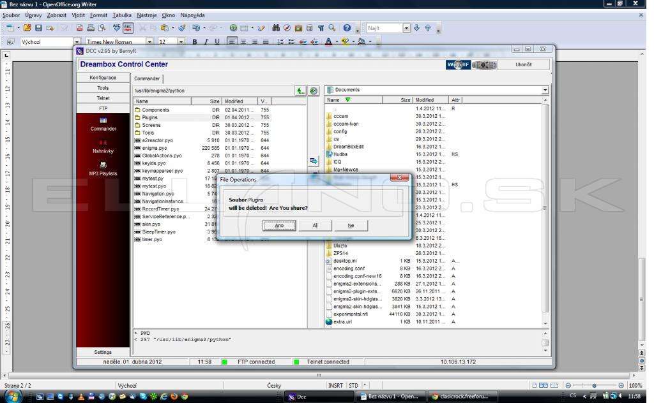Open the Nahrávky icon in sidebar
654x403 pixels.
103,147
